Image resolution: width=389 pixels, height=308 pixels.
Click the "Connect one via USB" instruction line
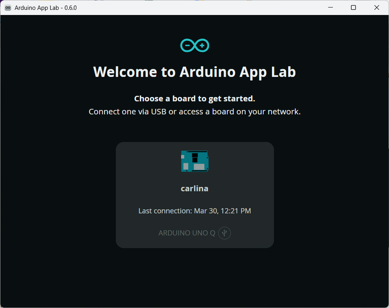(x=195, y=112)
